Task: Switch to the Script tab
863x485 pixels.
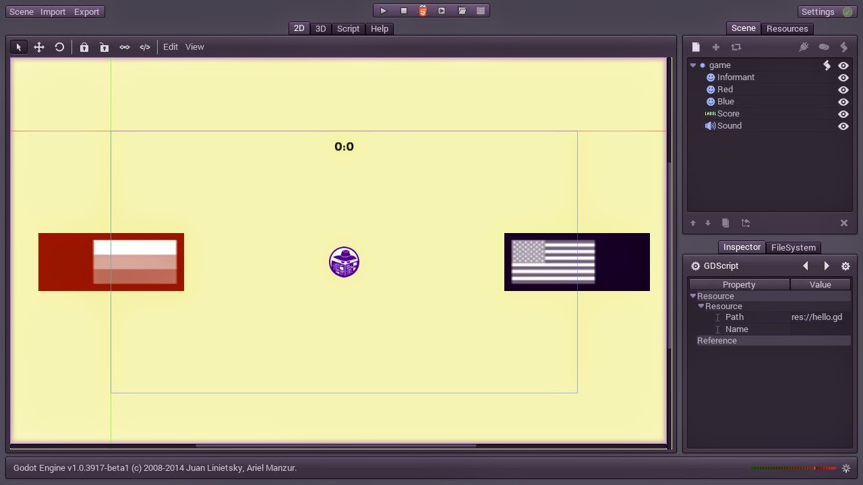Action: tap(348, 28)
